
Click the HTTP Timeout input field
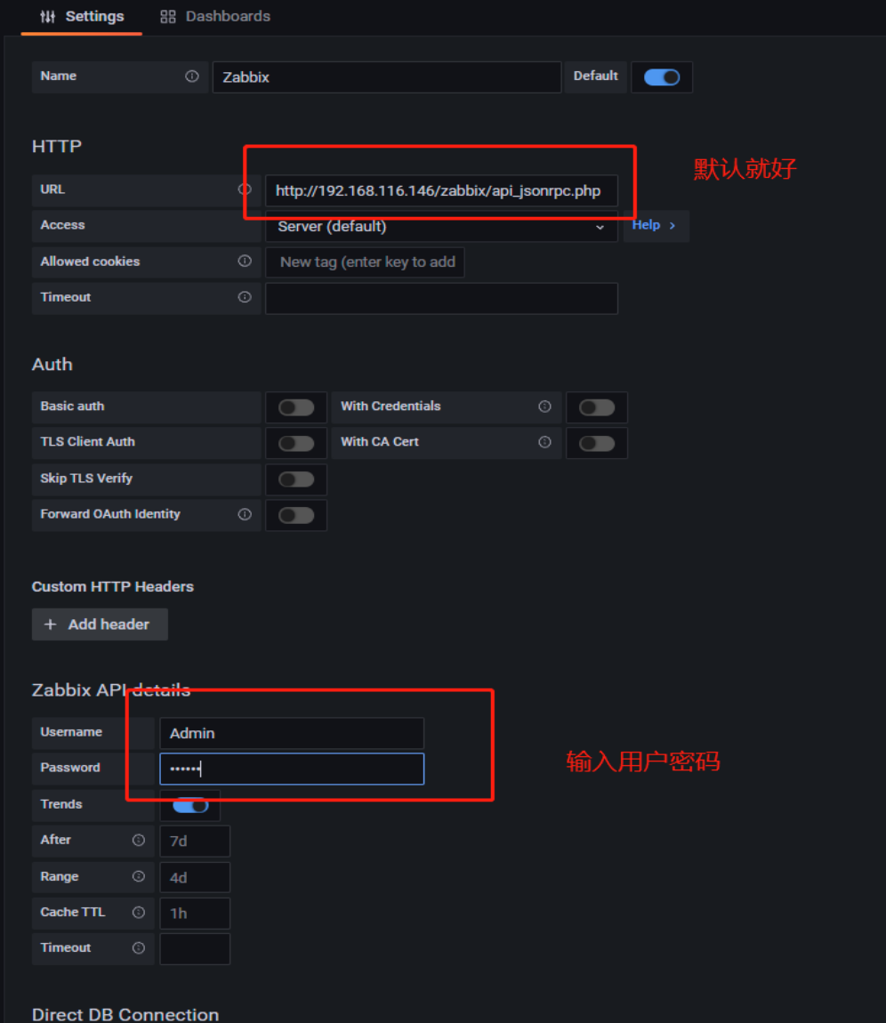pos(441,298)
